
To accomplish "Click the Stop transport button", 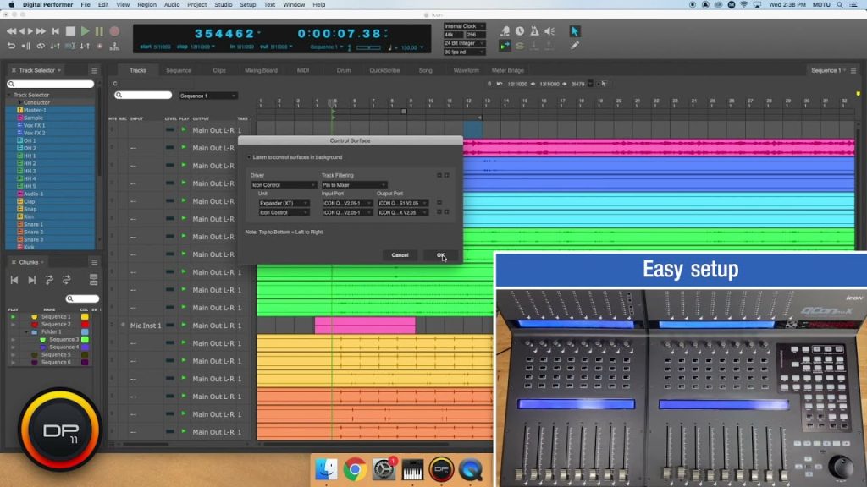I will (70, 31).
